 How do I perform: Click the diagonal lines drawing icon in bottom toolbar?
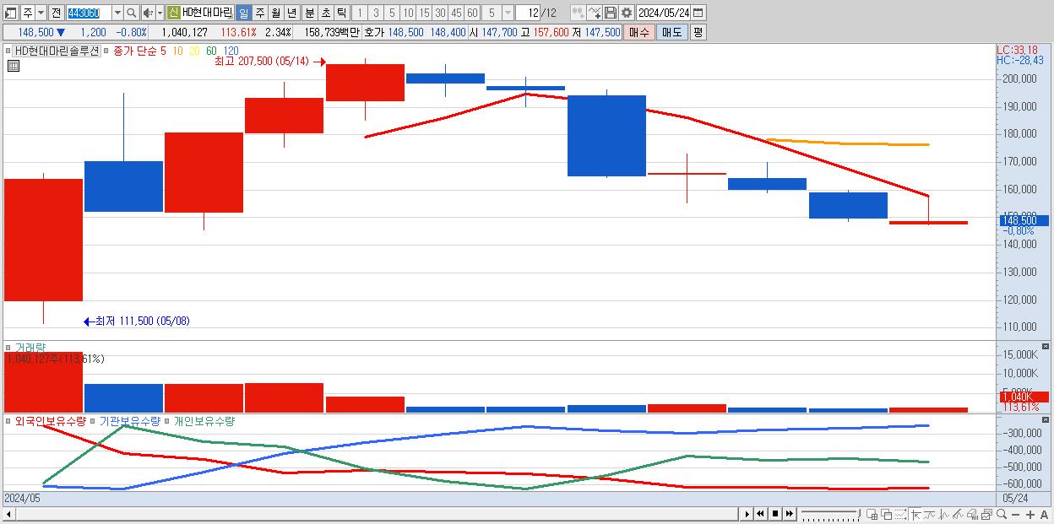[959, 514]
